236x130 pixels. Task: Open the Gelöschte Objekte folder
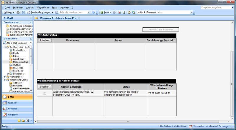tap(21, 89)
